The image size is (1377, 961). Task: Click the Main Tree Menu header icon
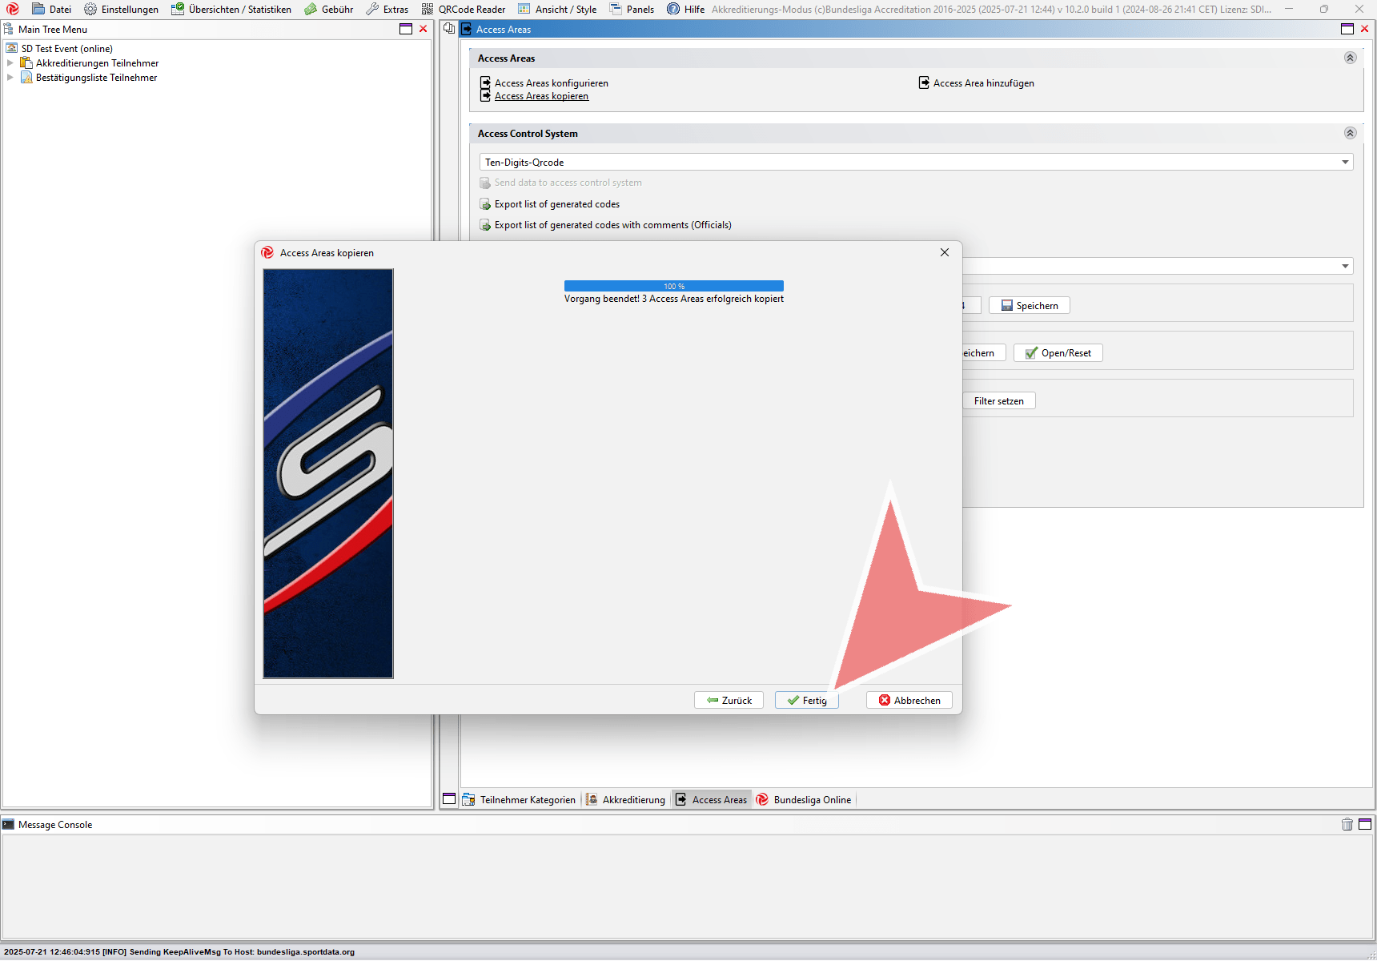pos(8,29)
